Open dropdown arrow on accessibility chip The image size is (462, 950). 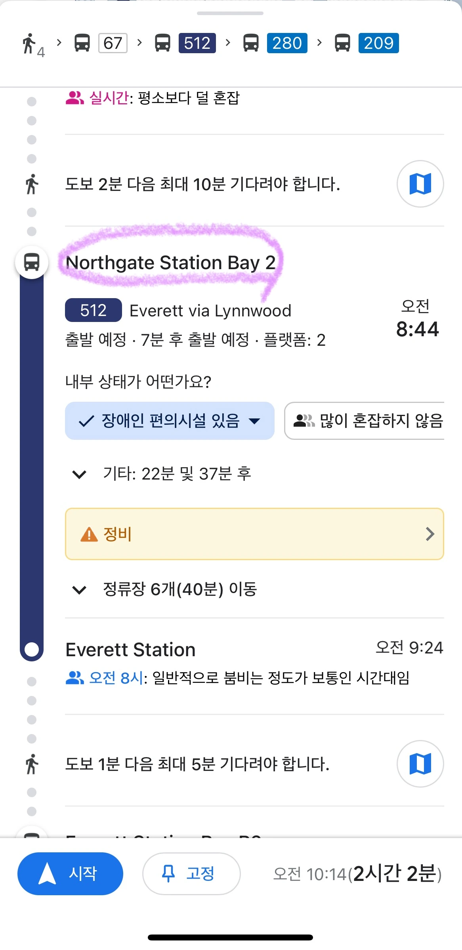click(254, 421)
